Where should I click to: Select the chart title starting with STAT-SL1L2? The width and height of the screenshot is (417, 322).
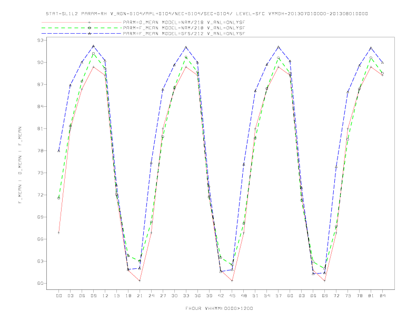pyautogui.click(x=207, y=14)
